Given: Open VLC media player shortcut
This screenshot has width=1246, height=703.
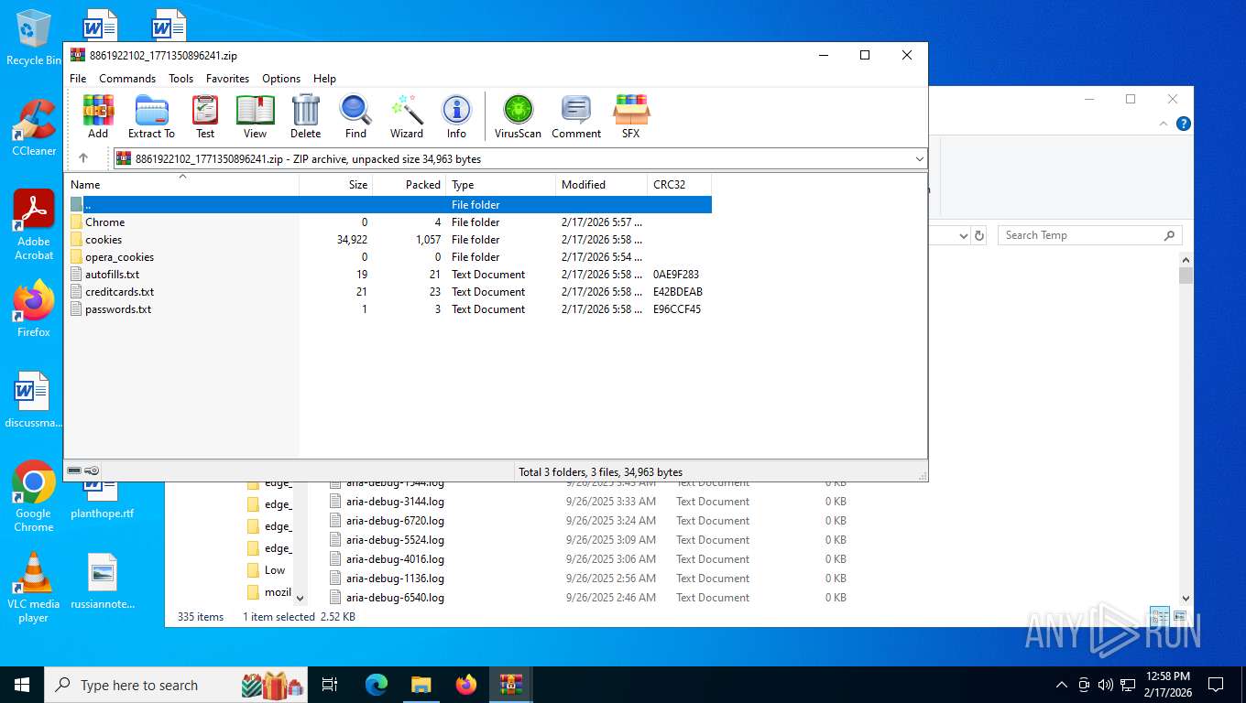Looking at the screenshot, I should pos(34,587).
